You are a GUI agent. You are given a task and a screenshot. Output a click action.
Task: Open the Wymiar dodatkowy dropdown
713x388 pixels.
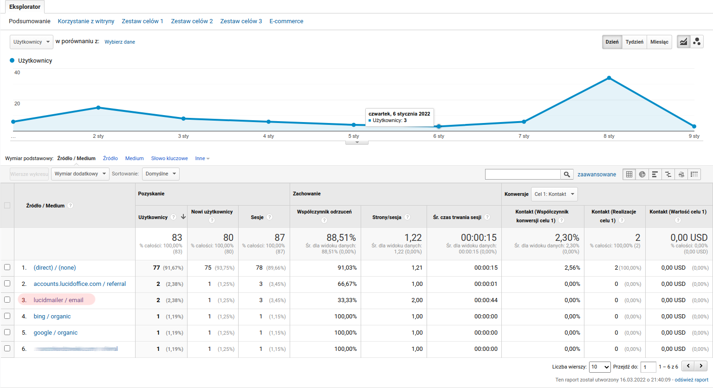pos(80,174)
